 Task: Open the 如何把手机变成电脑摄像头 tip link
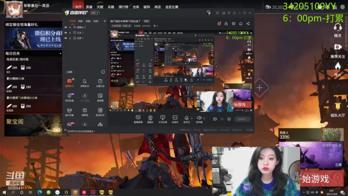81,131
